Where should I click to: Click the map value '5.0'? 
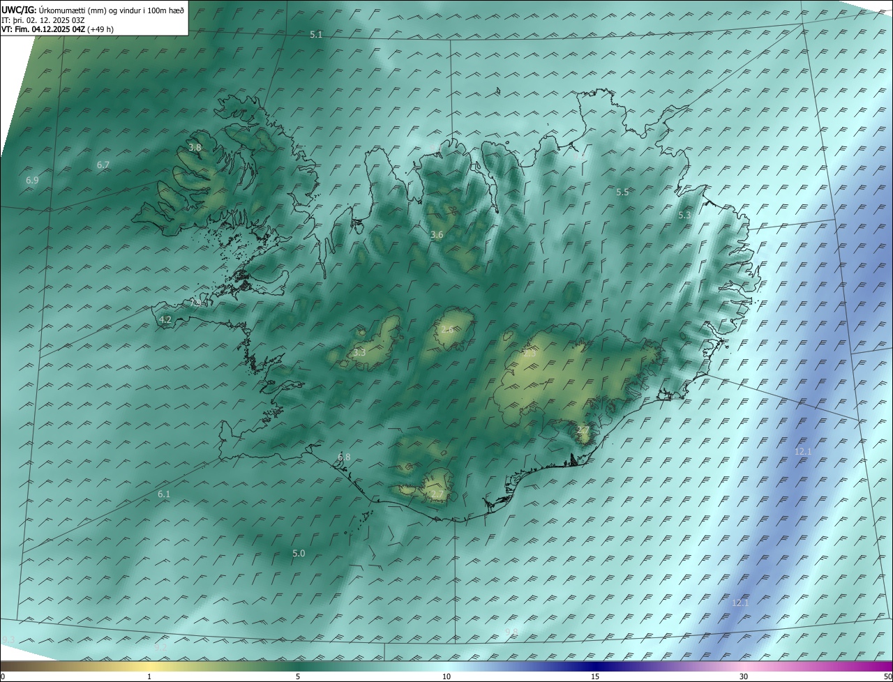point(299,553)
